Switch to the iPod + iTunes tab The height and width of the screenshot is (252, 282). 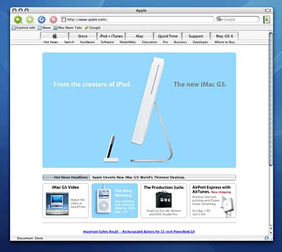coord(111,36)
